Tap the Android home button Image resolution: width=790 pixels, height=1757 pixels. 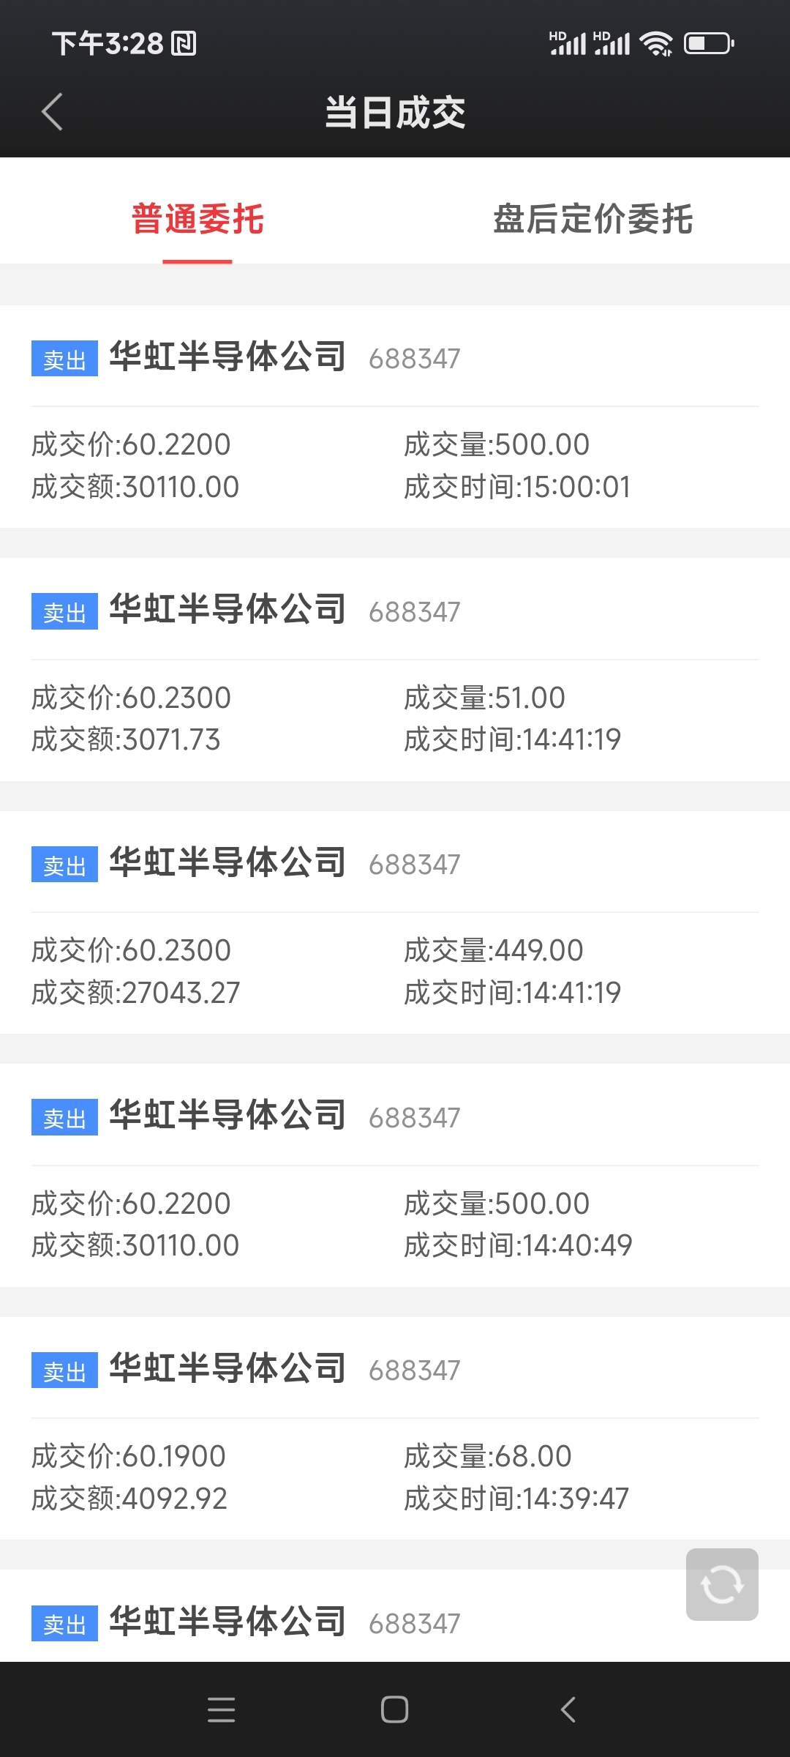click(395, 1709)
